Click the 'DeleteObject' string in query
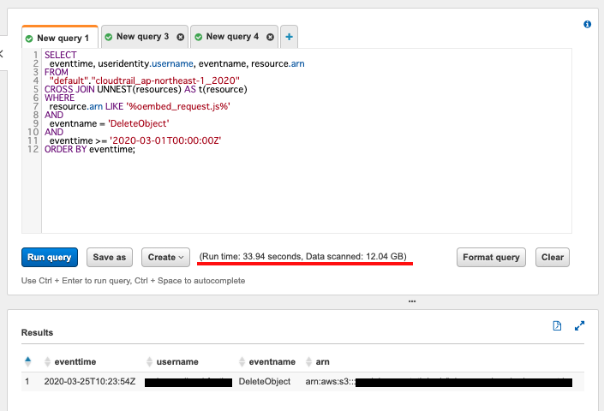Screen dimensions: 604x411 [138, 123]
